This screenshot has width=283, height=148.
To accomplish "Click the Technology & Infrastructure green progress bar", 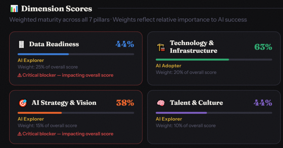I will (192, 59).
